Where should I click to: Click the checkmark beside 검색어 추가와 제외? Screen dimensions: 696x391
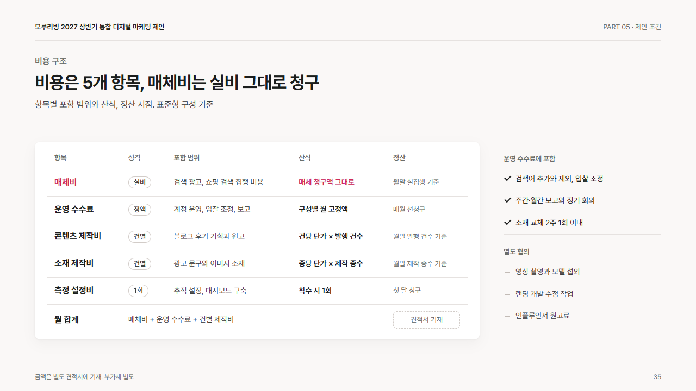pos(508,179)
